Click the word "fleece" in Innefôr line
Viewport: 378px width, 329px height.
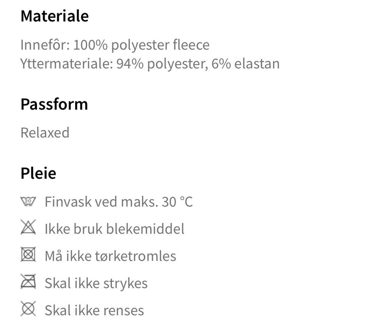pos(191,45)
